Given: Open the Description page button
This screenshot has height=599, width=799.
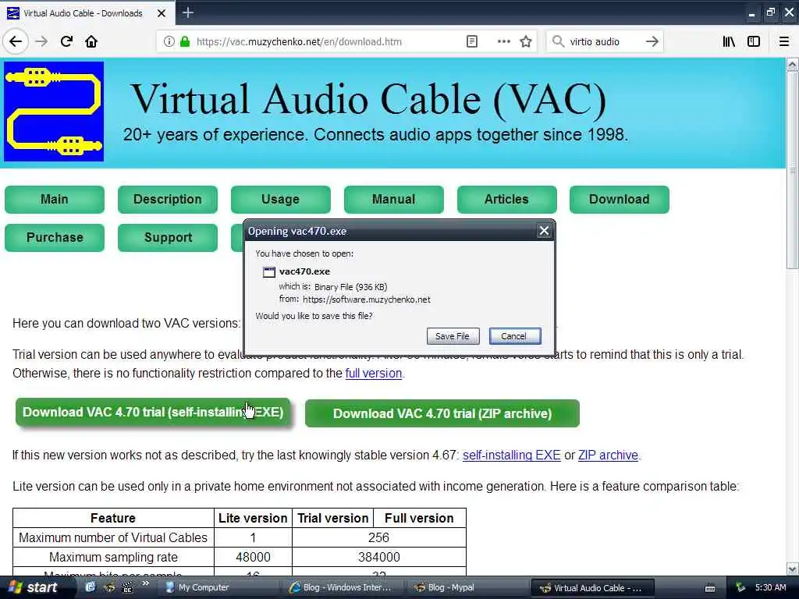Looking at the screenshot, I should tap(168, 199).
